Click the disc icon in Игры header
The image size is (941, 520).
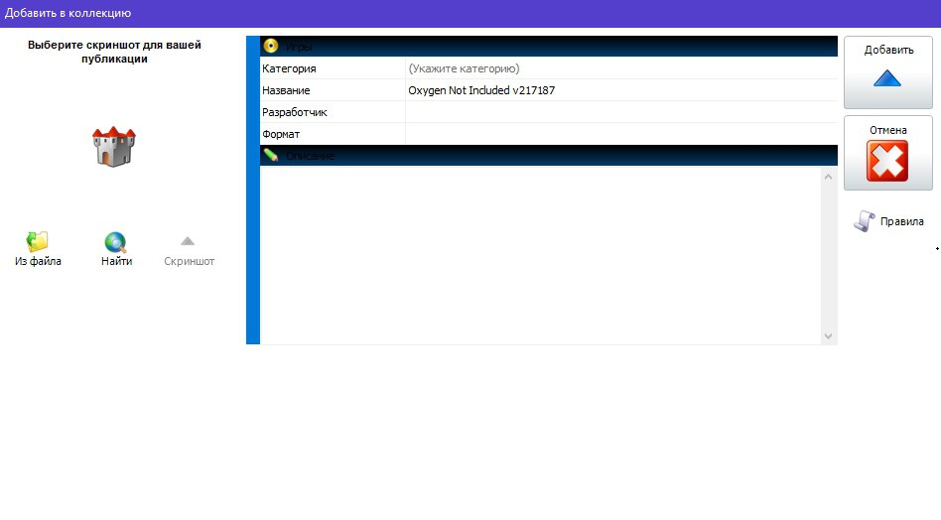pos(271,47)
